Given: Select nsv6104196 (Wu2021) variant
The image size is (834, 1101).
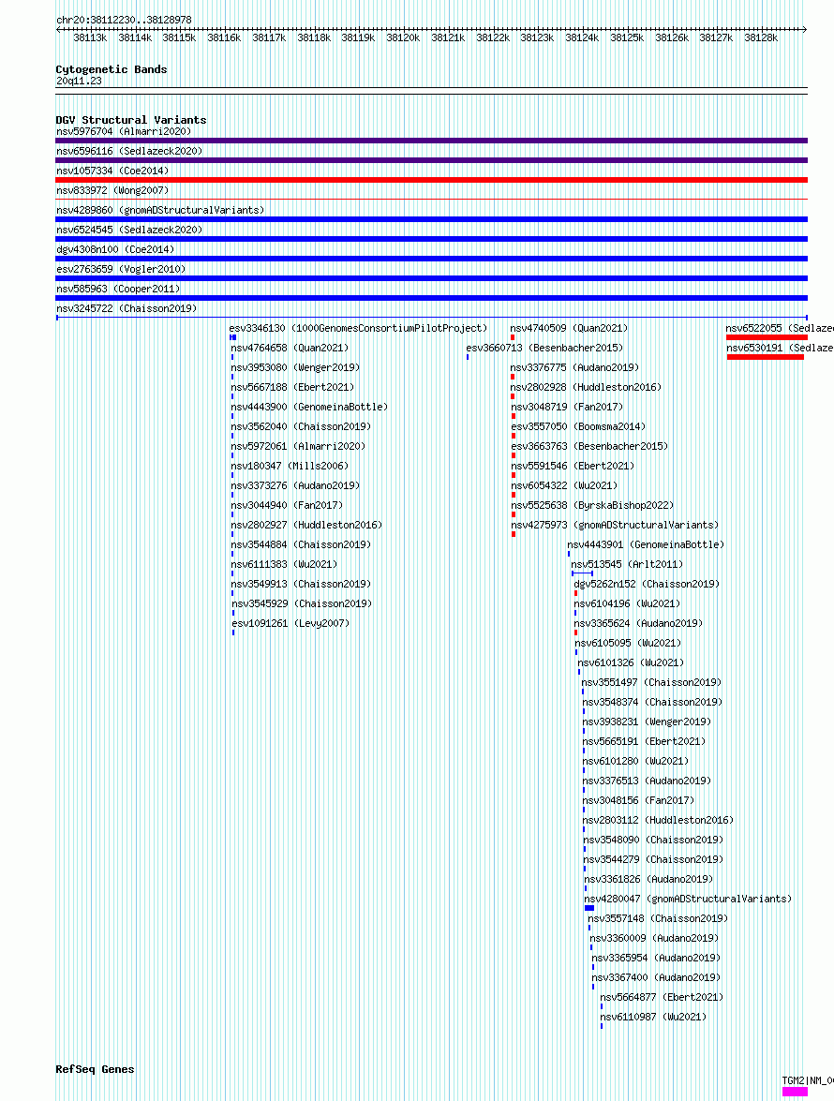Looking at the screenshot, I should [x=627, y=603].
